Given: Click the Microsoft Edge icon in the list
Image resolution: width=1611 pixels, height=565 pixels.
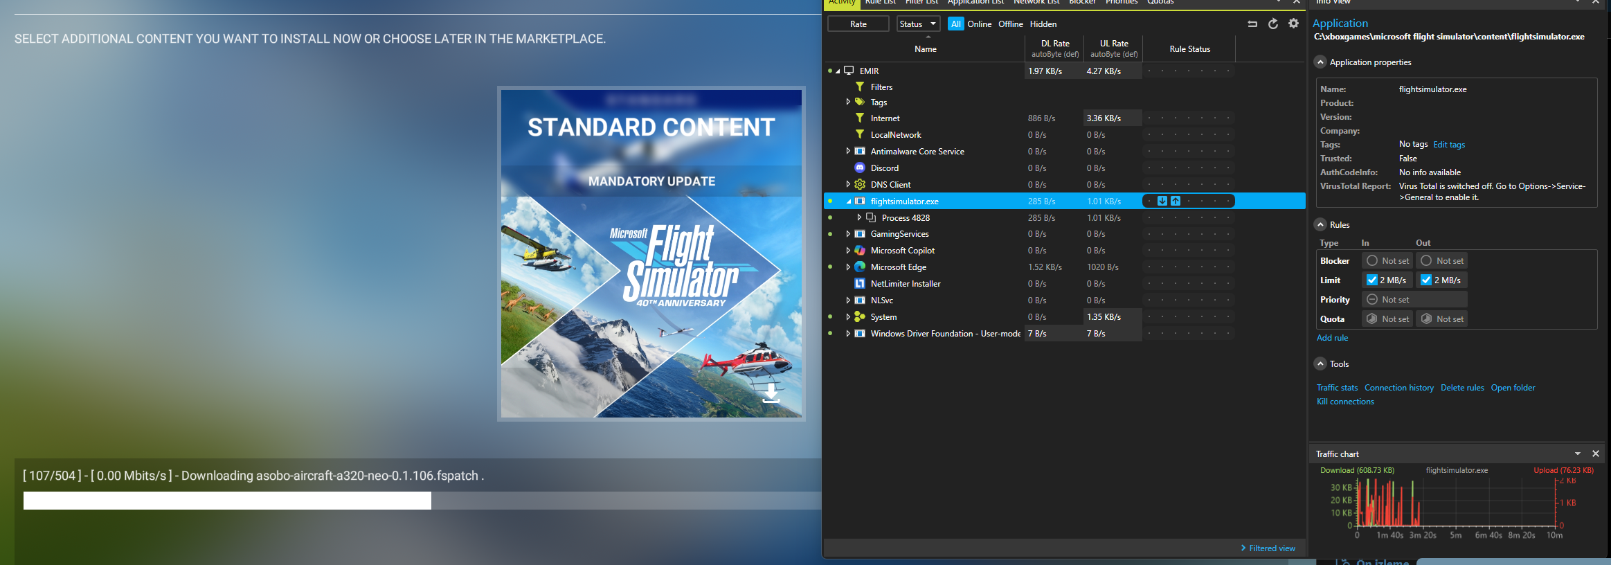Looking at the screenshot, I should pyautogui.click(x=860, y=267).
